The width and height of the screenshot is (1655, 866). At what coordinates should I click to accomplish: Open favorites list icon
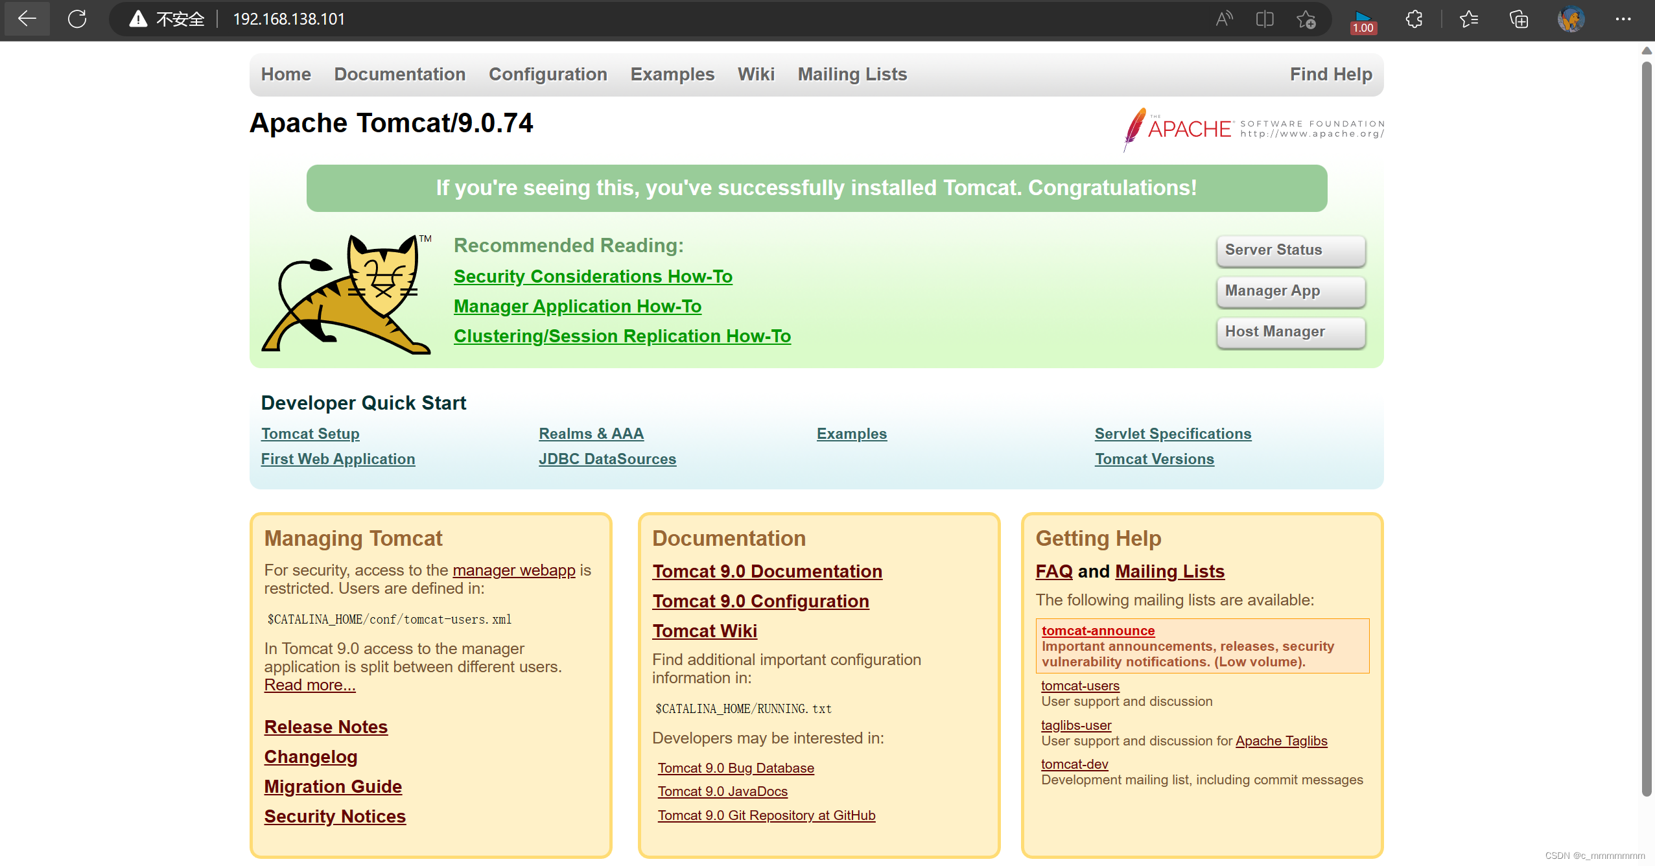pos(1469,19)
